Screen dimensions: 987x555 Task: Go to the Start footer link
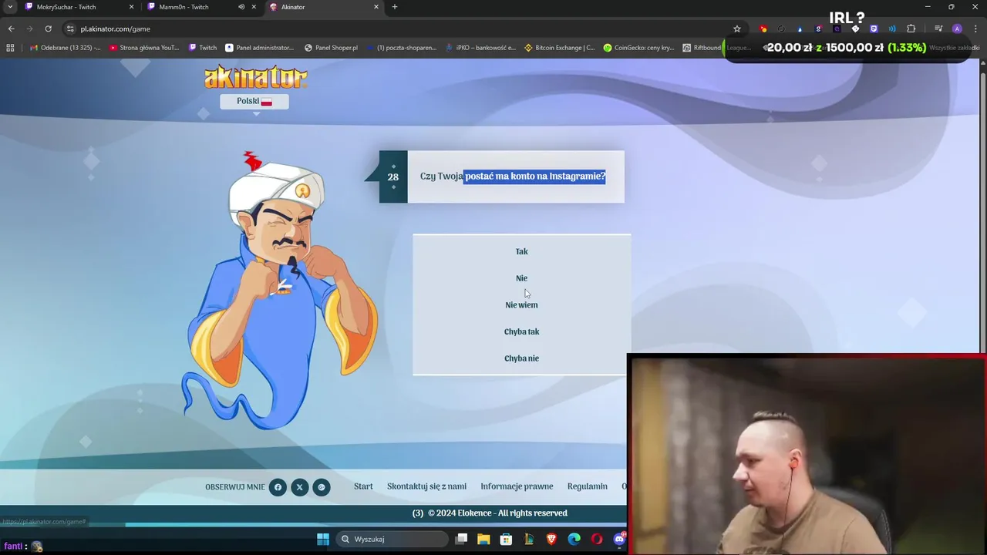click(x=363, y=486)
